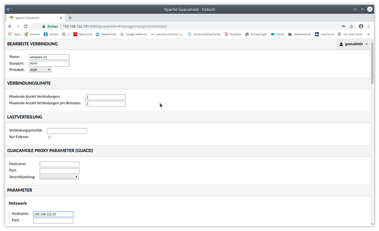Open the Nextcloud bookmark

(83, 34)
